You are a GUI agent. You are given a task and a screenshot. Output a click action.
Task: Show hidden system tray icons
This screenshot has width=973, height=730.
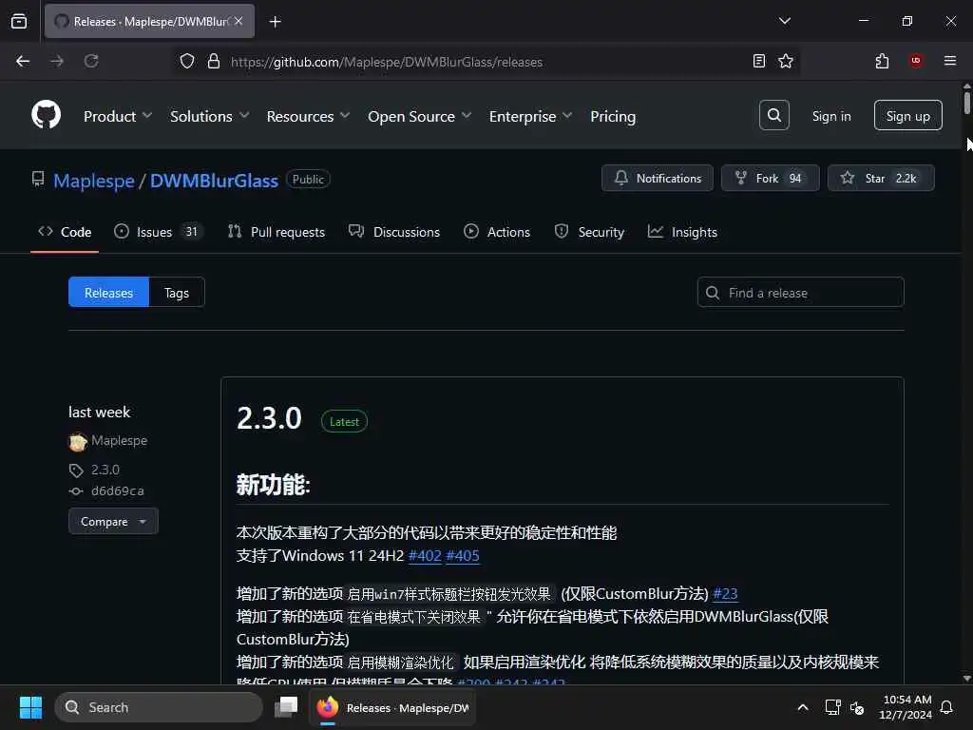click(802, 707)
